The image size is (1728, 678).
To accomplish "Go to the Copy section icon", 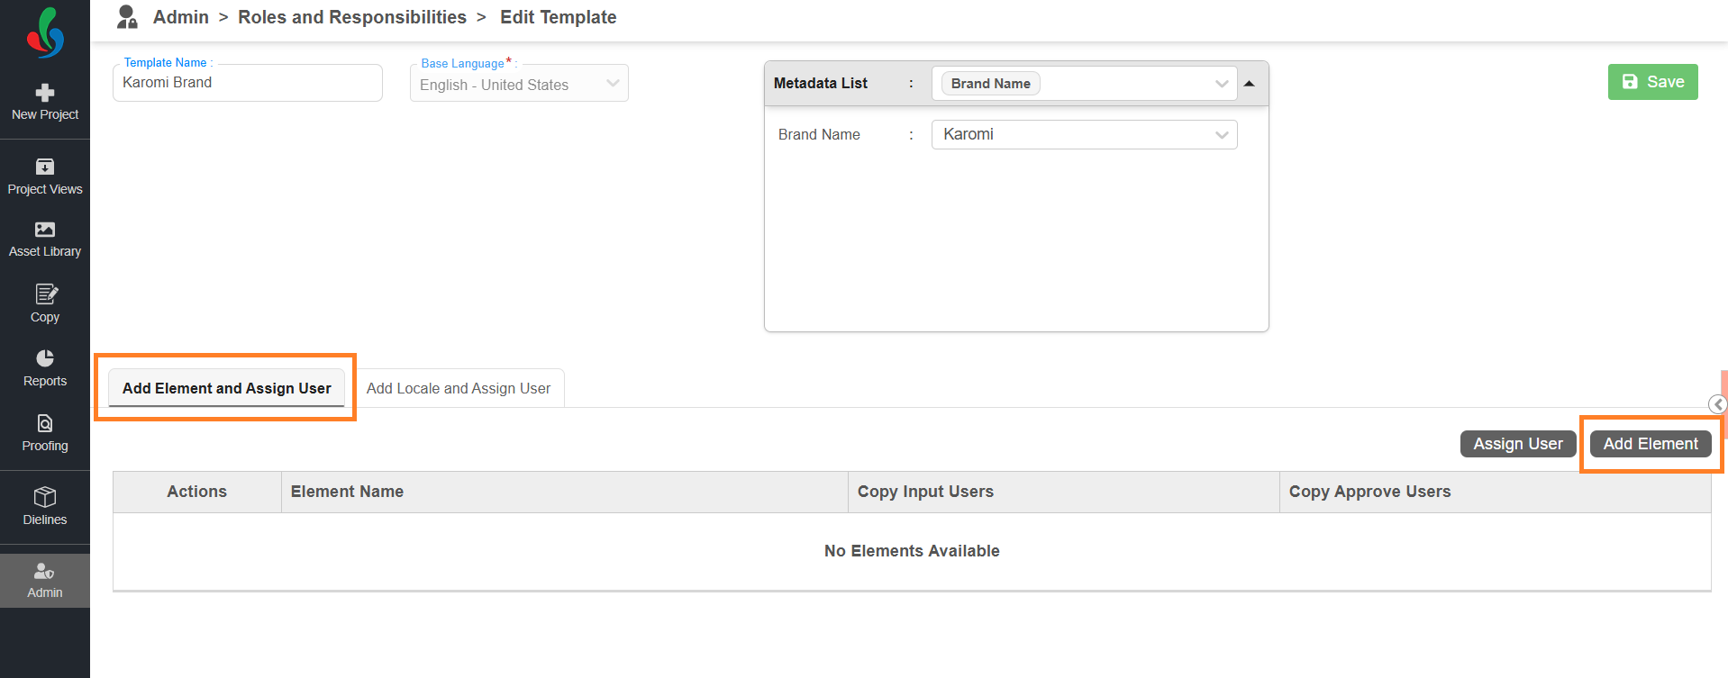I will pyautogui.click(x=45, y=294).
